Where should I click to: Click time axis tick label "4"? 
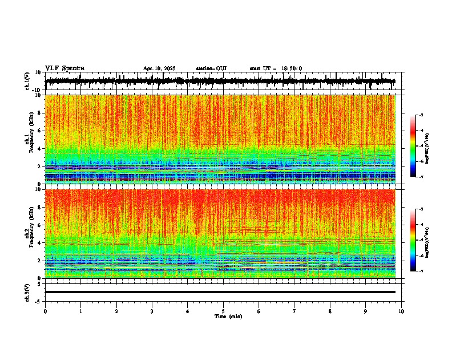[188, 311]
